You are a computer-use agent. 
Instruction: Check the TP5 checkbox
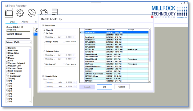point(7,91)
